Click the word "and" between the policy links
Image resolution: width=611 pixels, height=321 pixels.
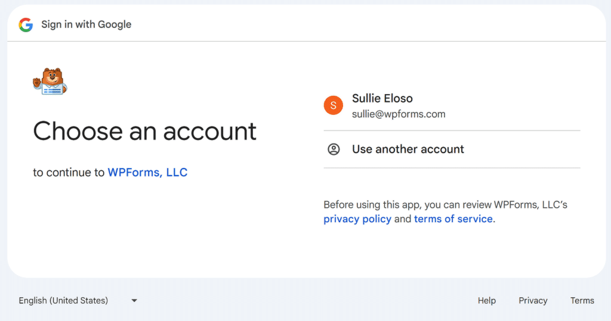[x=403, y=219]
